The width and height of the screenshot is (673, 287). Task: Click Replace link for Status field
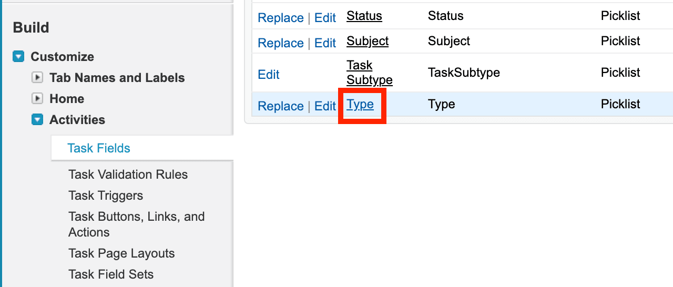coord(281,18)
